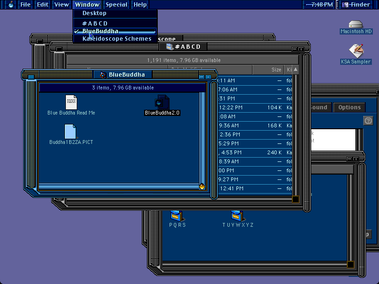Image resolution: width=379 pixels, height=284 pixels.
Task: Click the 12:22 PM row with 104 K
Action: coord(255,107)
